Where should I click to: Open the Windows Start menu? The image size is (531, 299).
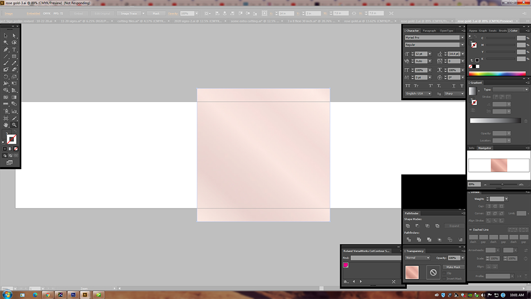[7, 295]
